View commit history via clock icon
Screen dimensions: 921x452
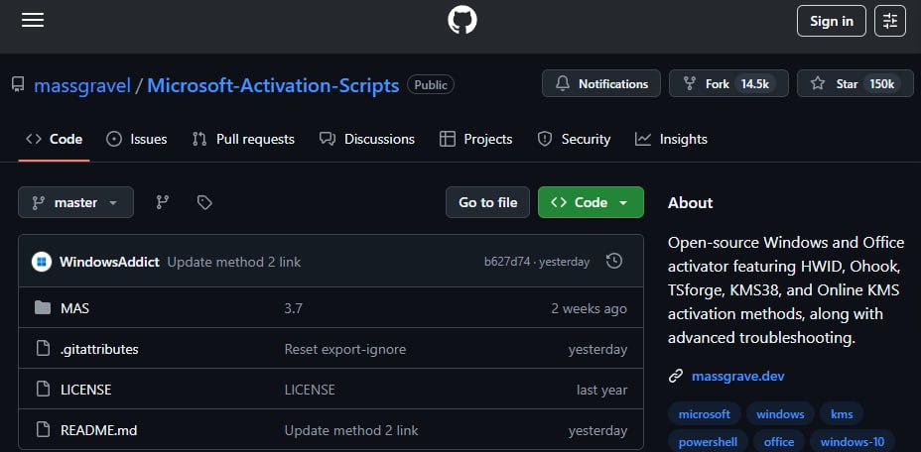(x=613, y=262)
